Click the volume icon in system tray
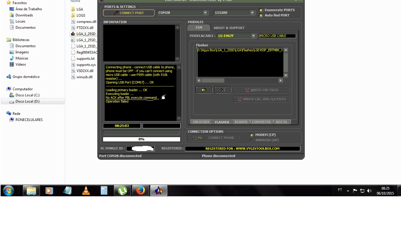Image resolution: width=401 pixels, height=225 pixels. 369,191
